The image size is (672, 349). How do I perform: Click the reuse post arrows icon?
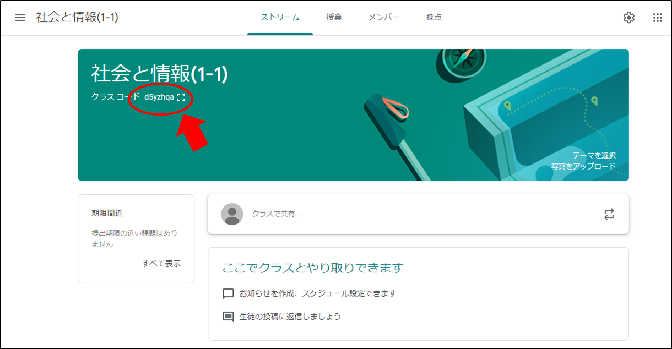coord(609,214)
